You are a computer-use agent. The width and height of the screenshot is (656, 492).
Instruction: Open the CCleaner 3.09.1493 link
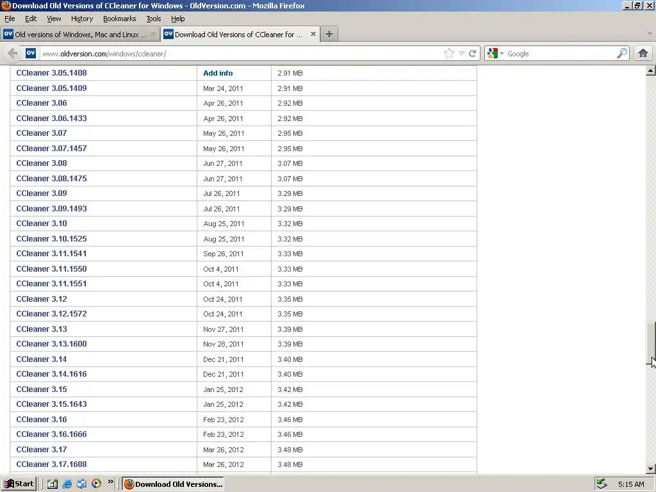point(51,209)
